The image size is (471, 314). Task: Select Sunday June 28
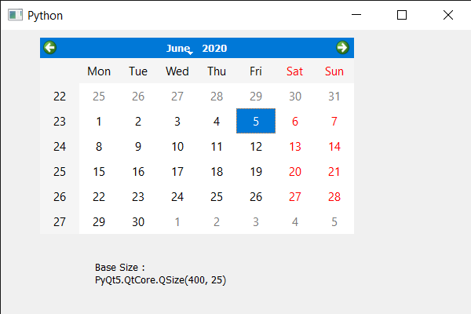pos(334,197)
